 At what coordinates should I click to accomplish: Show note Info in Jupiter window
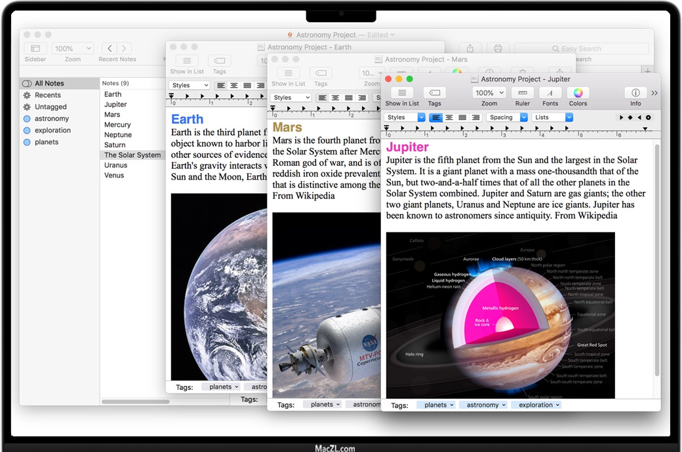click(635, 94)
